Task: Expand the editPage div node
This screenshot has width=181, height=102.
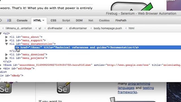Action: coord(1,69)
